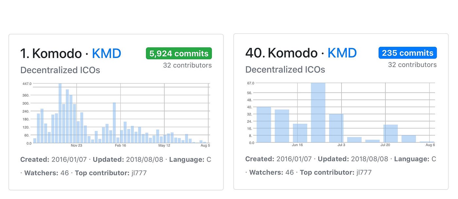Click '32 contributors' under 235 commits badge
458x199 pixels.
412,65
